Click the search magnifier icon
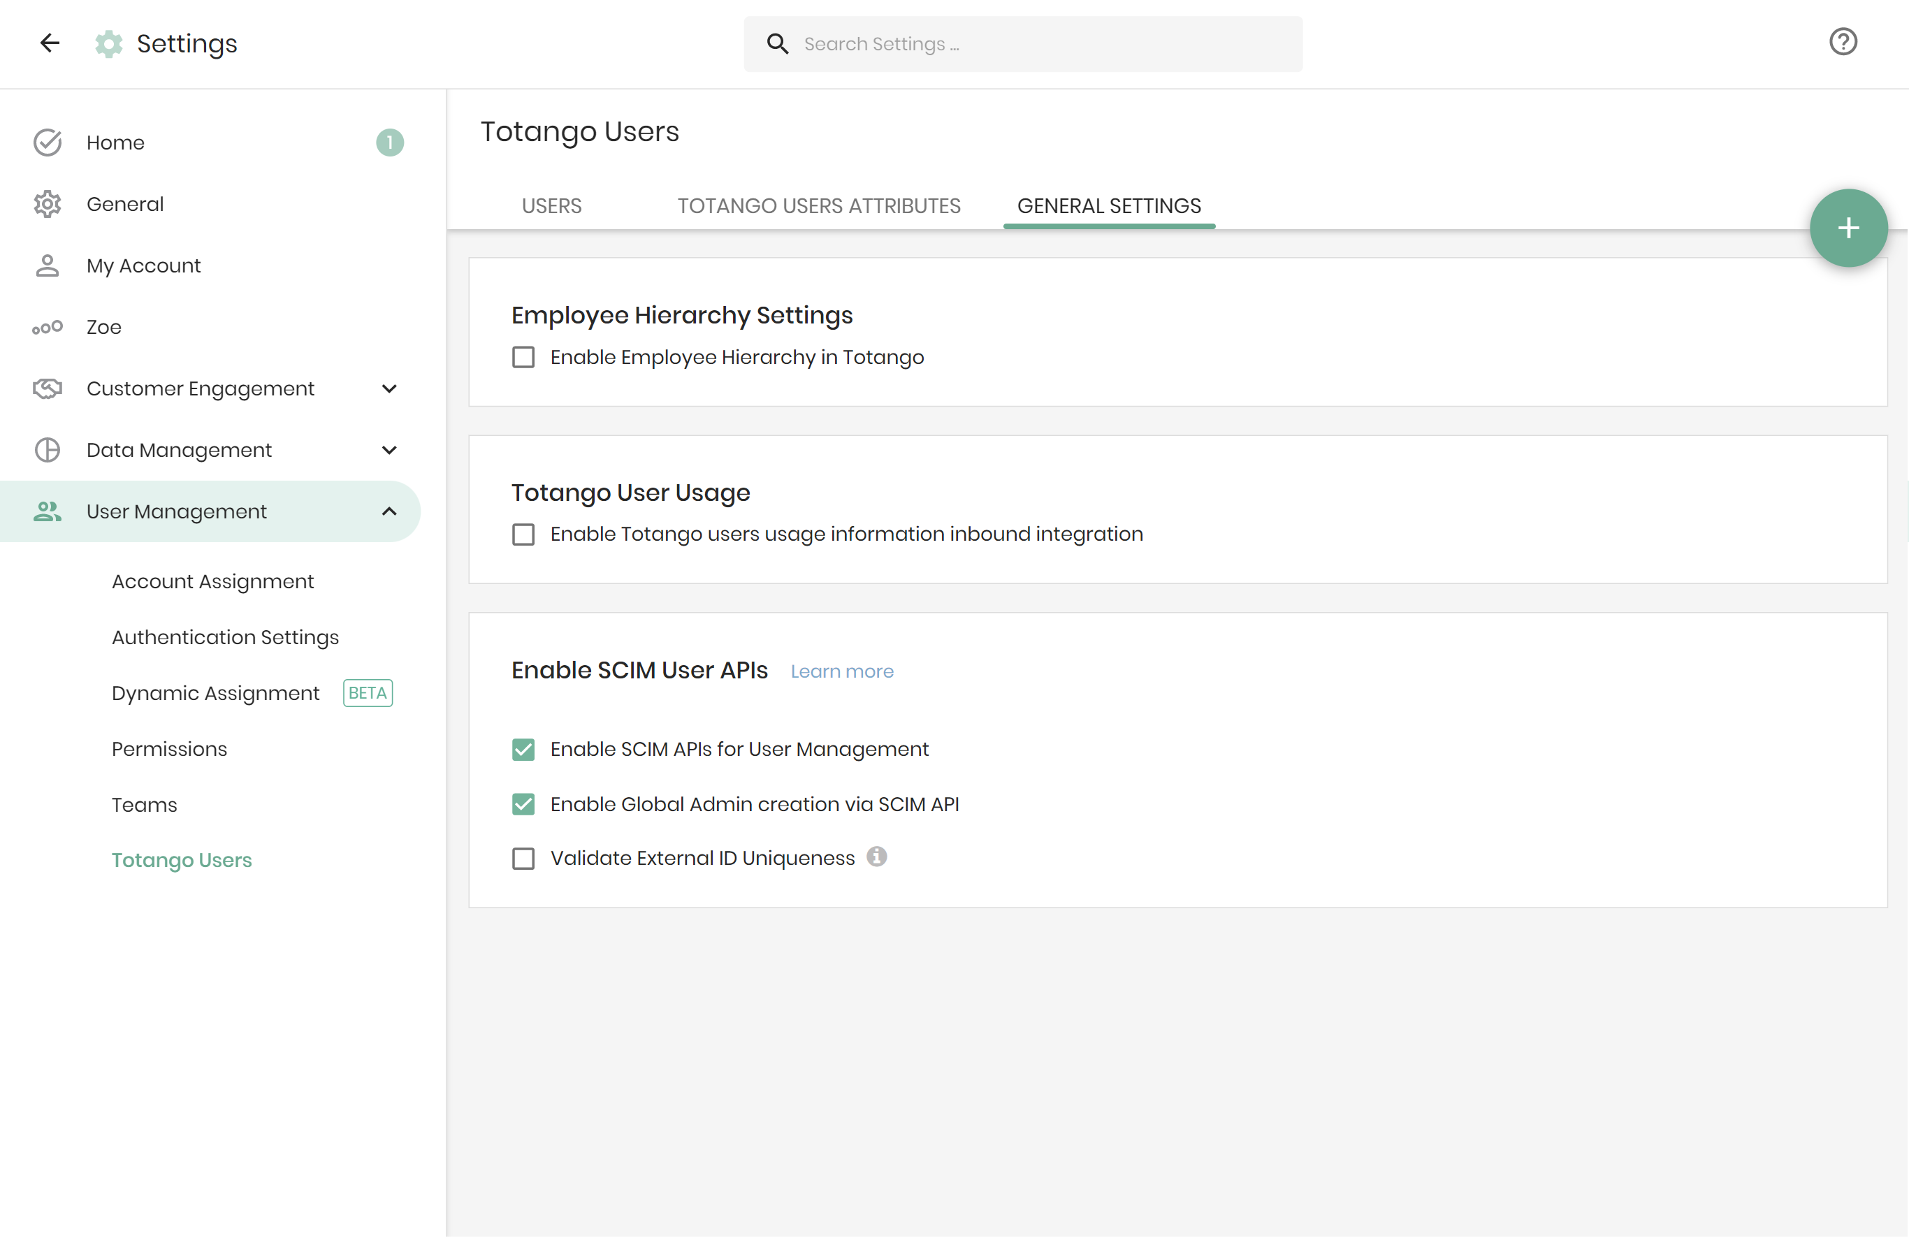This screenshot has width=1909, height=1238. pos(777,43)
